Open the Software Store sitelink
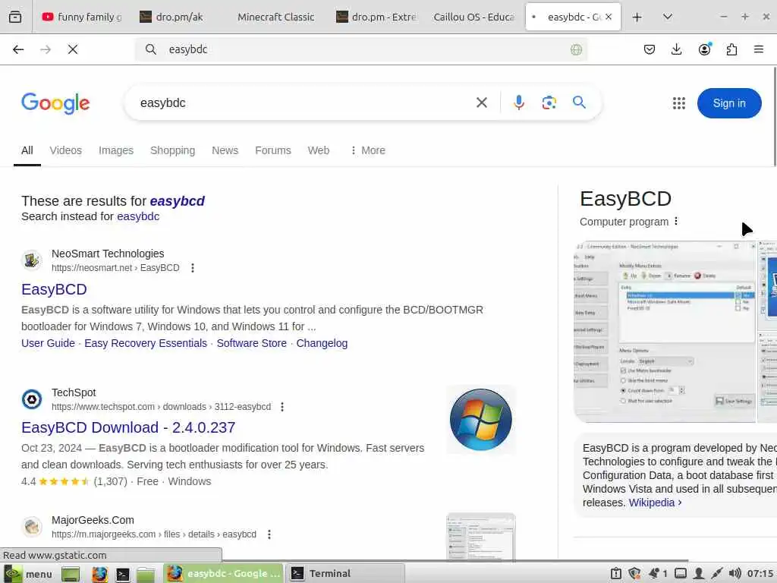The image size is (777, 583). [x=252, y=343]
